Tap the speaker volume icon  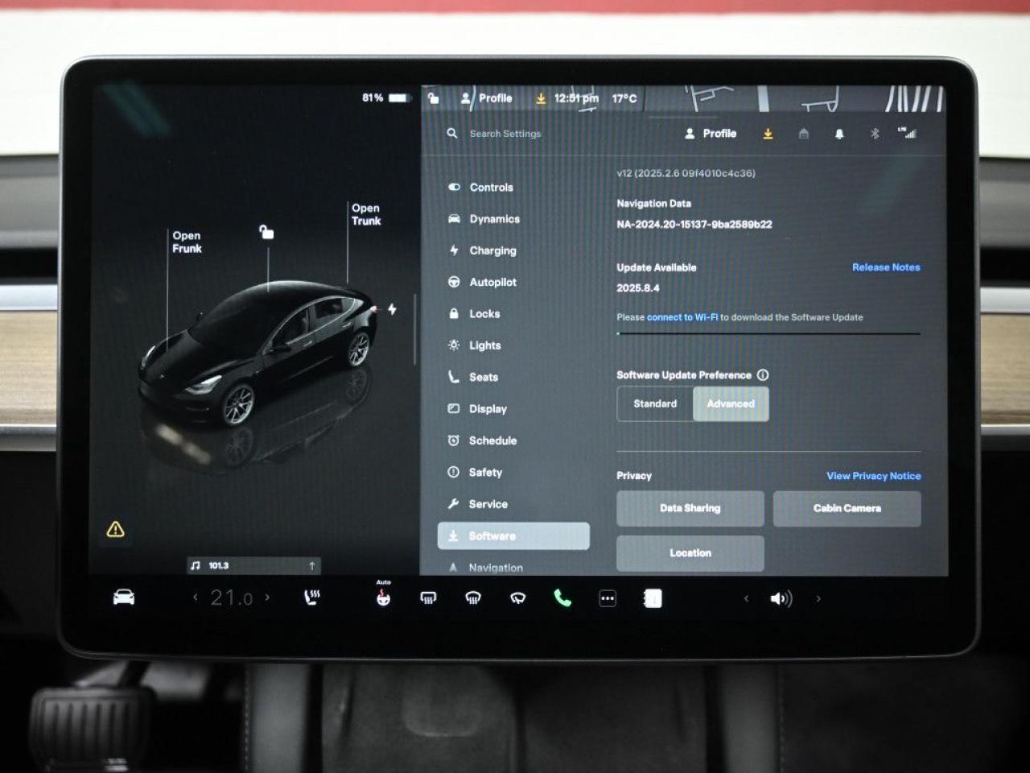[781, 598]
